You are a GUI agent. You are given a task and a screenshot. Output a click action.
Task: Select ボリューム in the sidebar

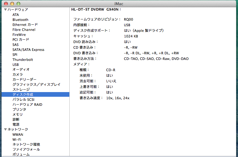(x=21, y=155)
